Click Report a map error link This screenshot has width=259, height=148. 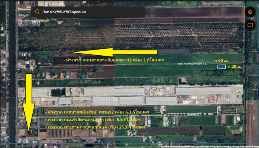point(248,147)
